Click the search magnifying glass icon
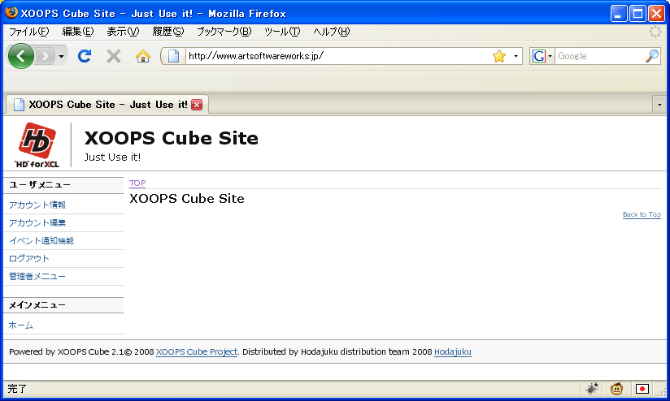 coord(652,56)
